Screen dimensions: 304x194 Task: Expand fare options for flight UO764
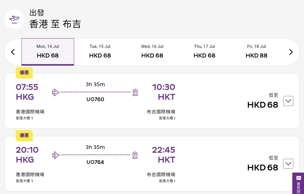(288, 164)
